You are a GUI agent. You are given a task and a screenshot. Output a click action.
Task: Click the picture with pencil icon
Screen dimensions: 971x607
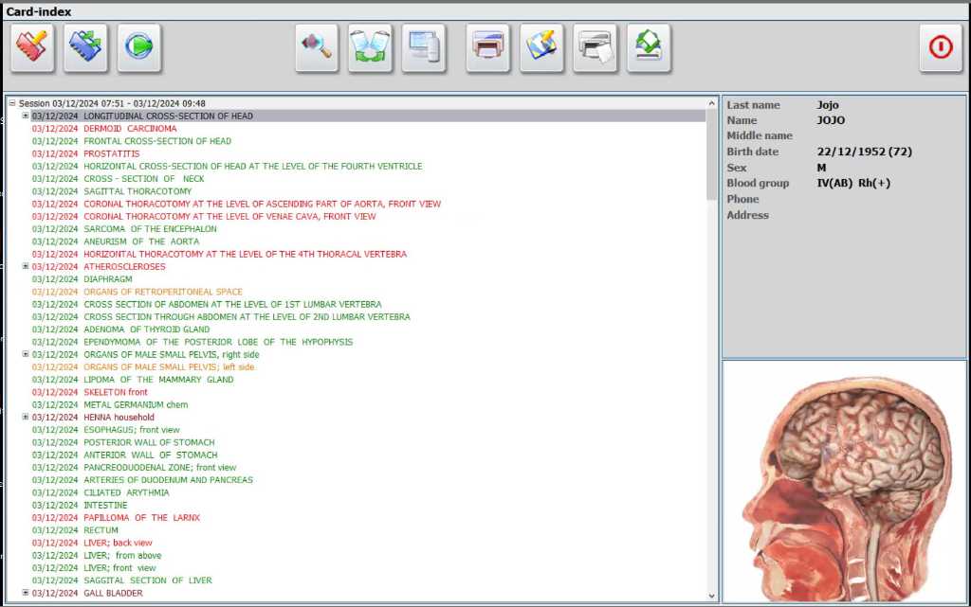coord(541,47)
